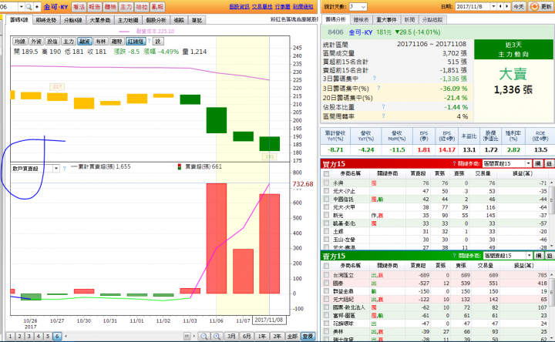Toggle 均線 moving average indicator
Viewport: 555px width, 342px height.
[20, 42]
